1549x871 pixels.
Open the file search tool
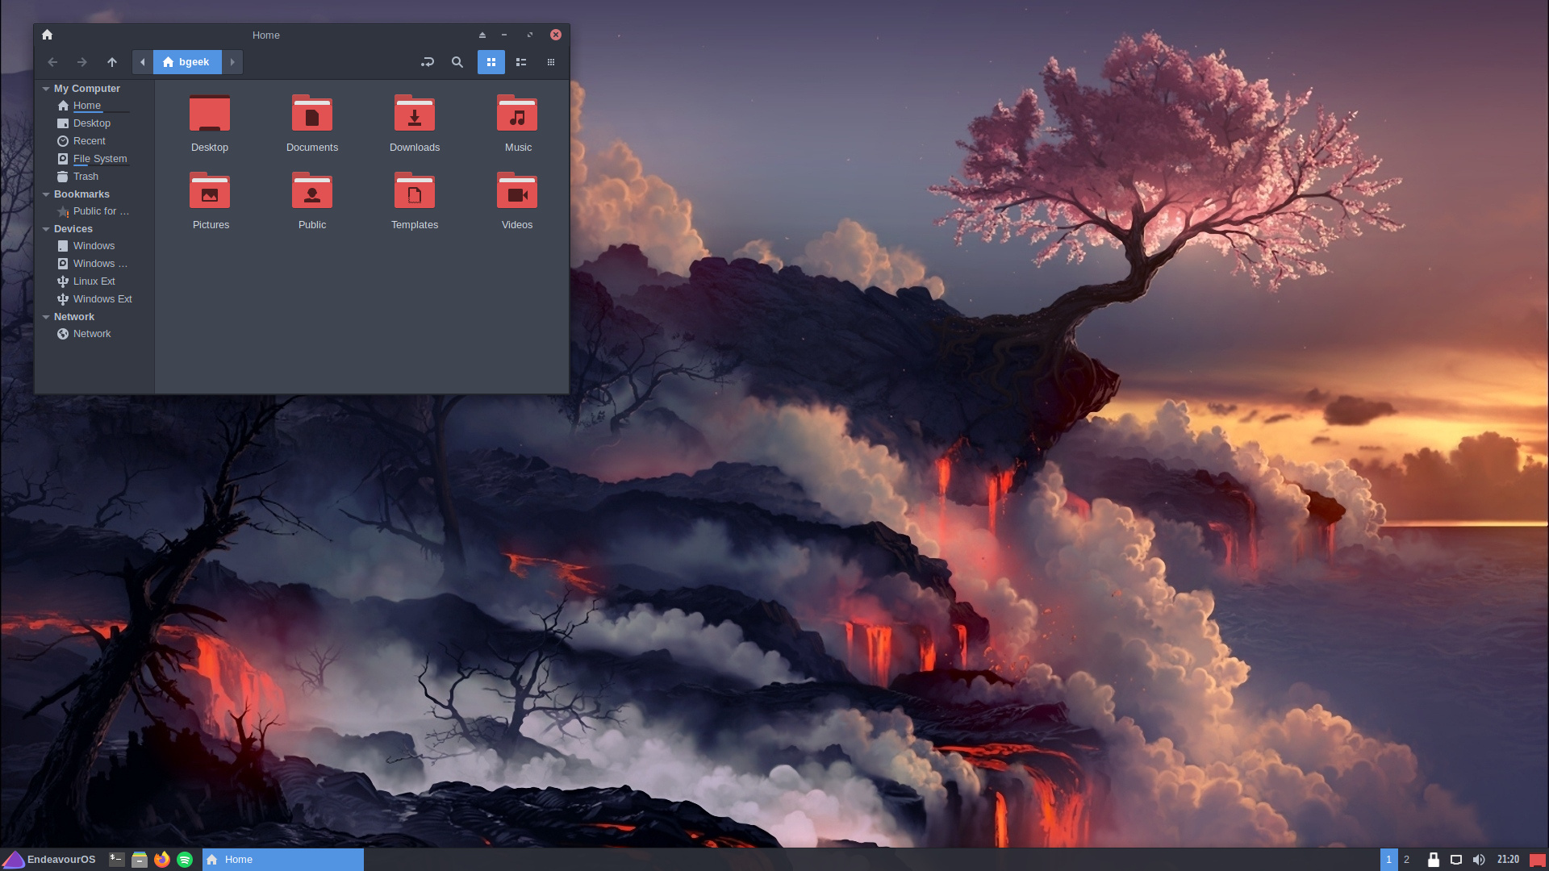click(x=457, y=62)
